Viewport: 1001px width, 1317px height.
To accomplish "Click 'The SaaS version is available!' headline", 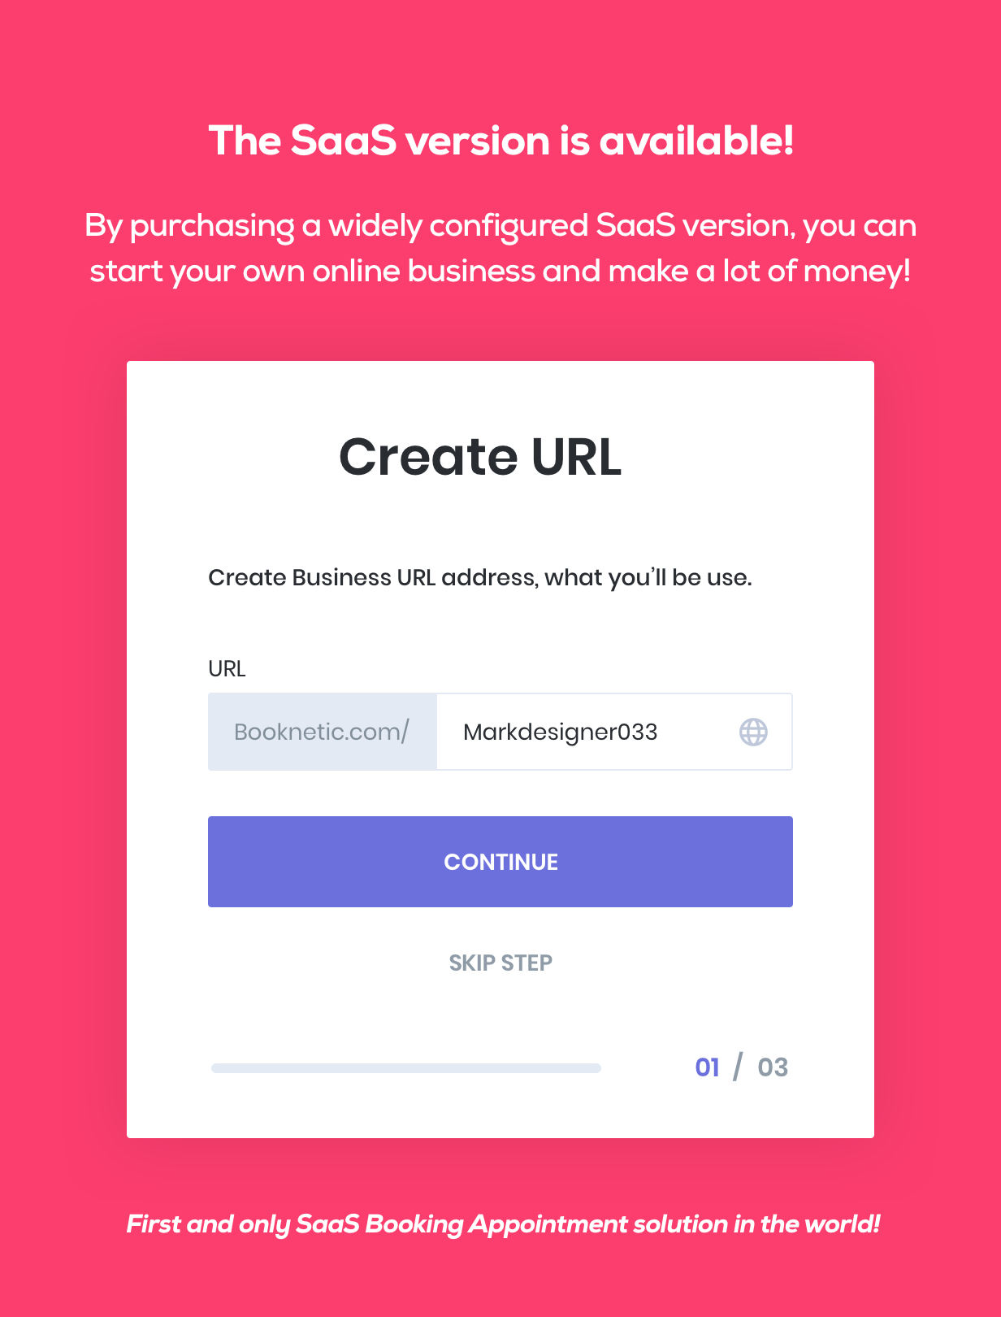I will click(500, 141).
